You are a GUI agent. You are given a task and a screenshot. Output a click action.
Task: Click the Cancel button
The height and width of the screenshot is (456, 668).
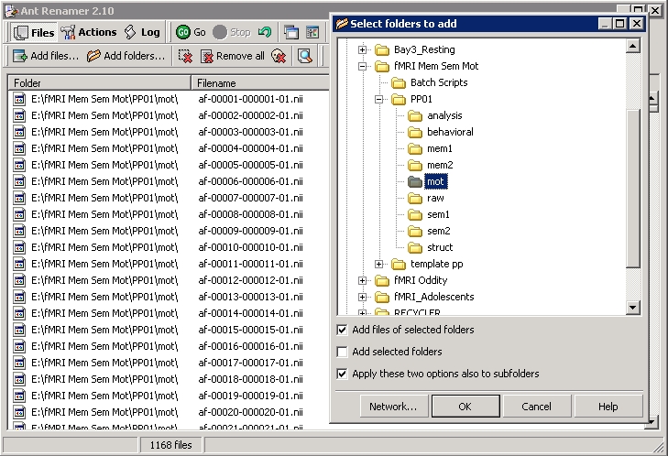[x=536, y=407]
